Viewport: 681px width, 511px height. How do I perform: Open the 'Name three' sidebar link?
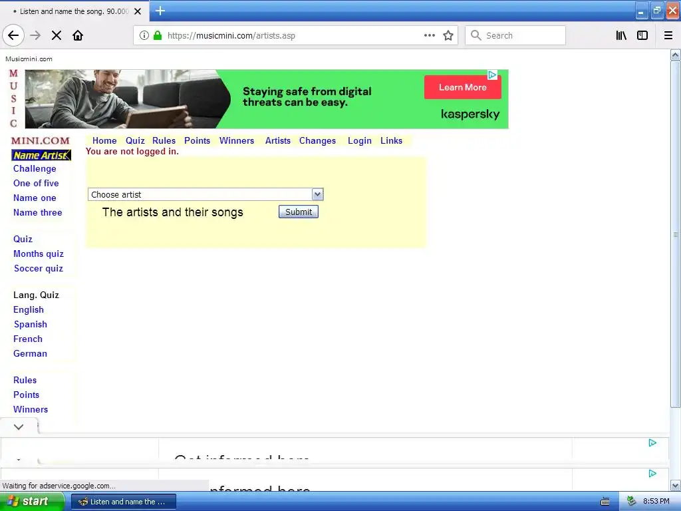click(38, 212)
